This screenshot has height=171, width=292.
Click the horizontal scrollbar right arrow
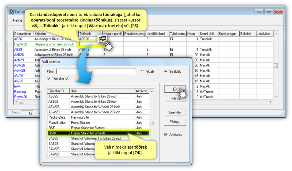click(x=271, y=102)
